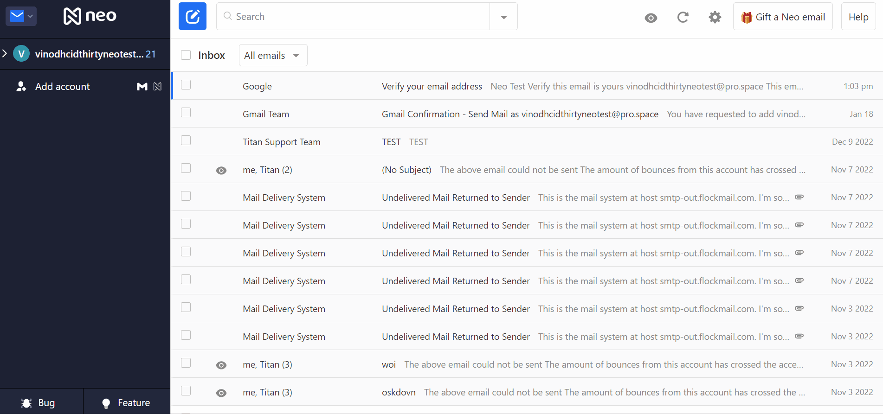The height and width of the screenshot is (414, 883).
Task: Click the read-receipt eye on the woi email
Action: (221, 365)
